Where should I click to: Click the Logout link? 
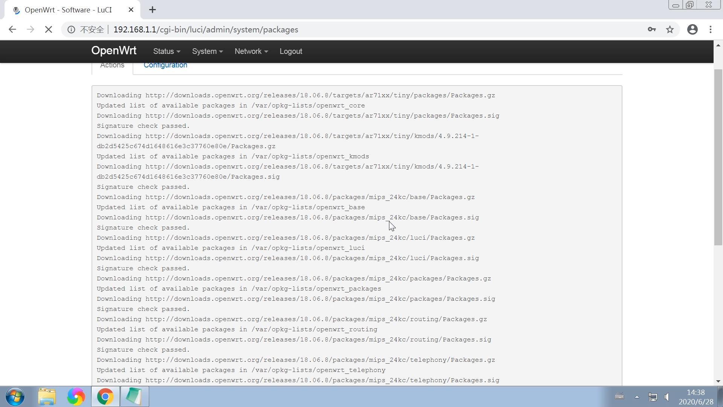tap(291, 51)
